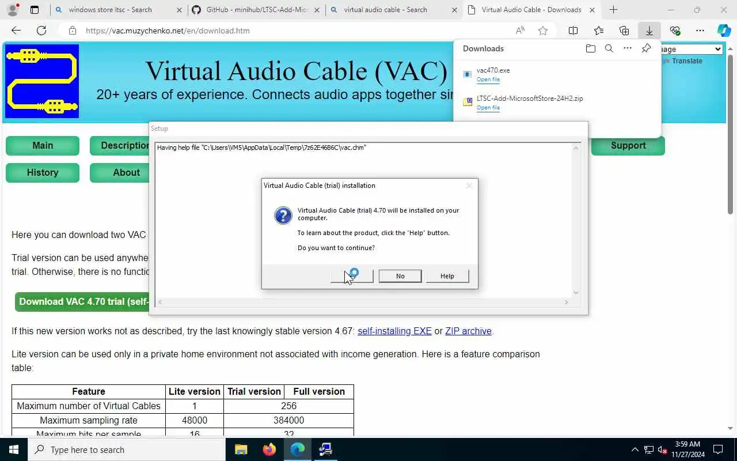Launch Firefox from the taskbar
The width and height of the screenshot is (737, 461).
[269, 449]
